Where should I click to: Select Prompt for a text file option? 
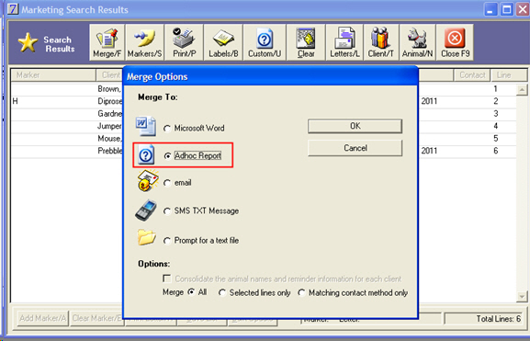click(167, 241)
